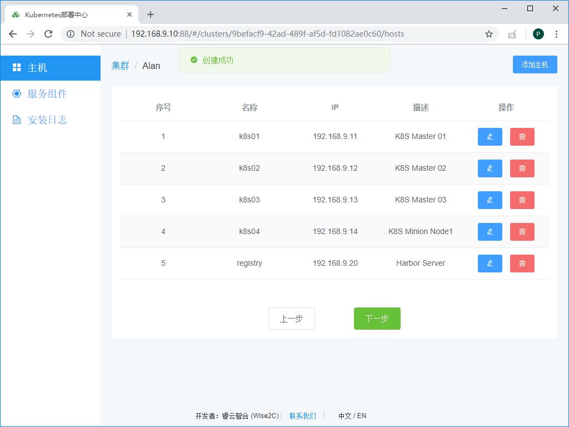Viewport: 569px width, 427px height.
Task: Open the profile avatar P
Action: coord(538,34)
